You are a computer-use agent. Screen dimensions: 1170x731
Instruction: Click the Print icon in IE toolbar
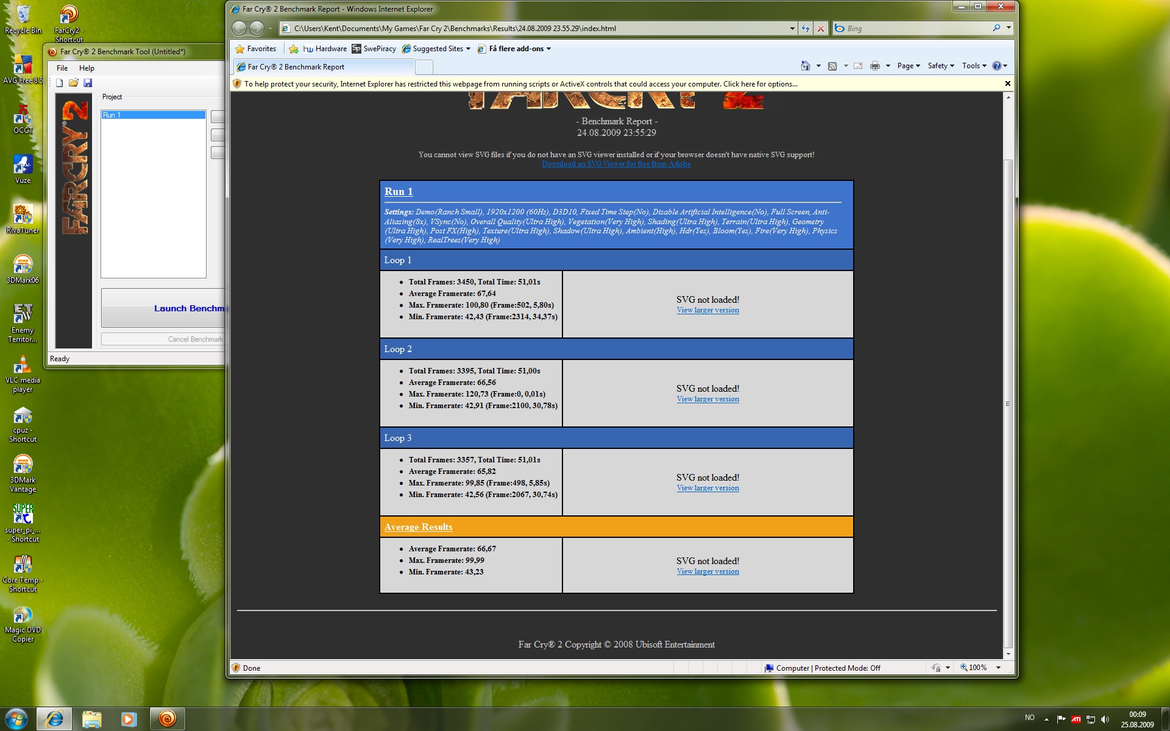tap(875, 66)
